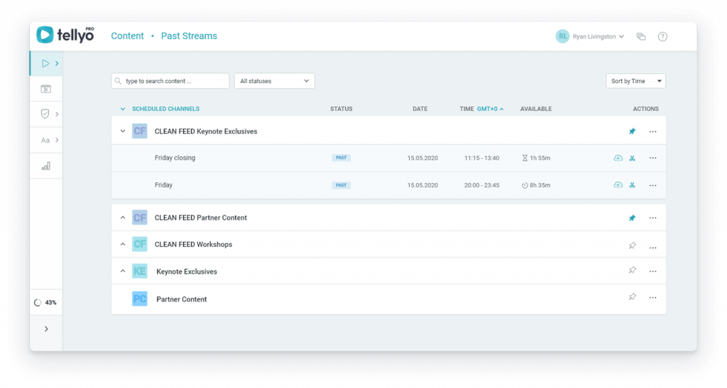The image size is (727, 388).
Task: Select CLEAN FEED Workshops title
Action: coord(193,245)
